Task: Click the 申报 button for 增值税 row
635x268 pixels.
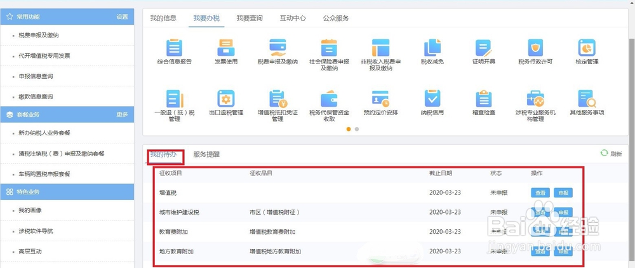Action: [x=563, y=192]
